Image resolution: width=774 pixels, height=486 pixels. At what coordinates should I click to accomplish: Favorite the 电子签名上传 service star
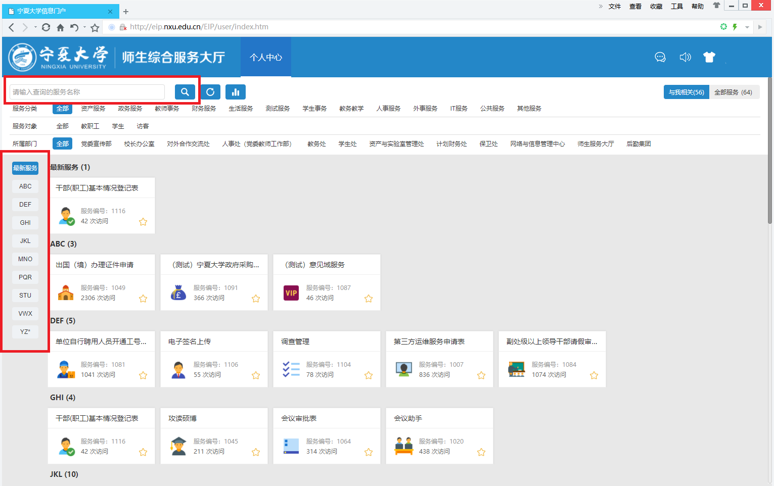click(256, 375)
